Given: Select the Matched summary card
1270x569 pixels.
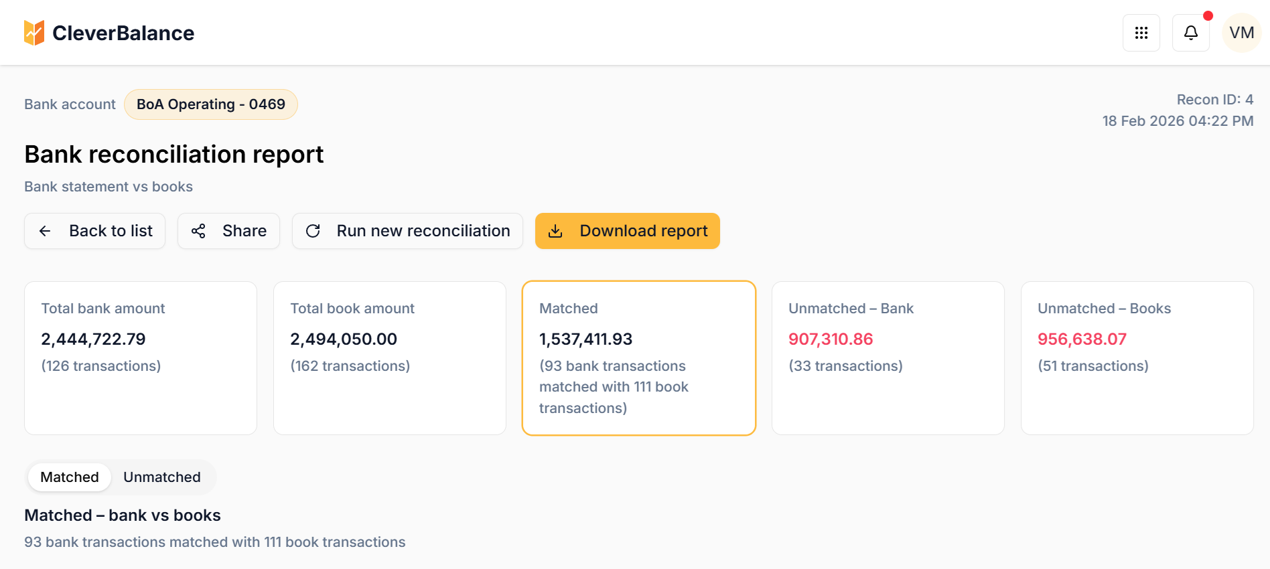Looking at the screenshot, I should [x=639, y=358].
